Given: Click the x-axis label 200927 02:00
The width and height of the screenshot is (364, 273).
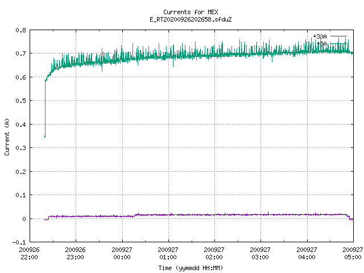Looking at the screenshot, I should point(214,254).
